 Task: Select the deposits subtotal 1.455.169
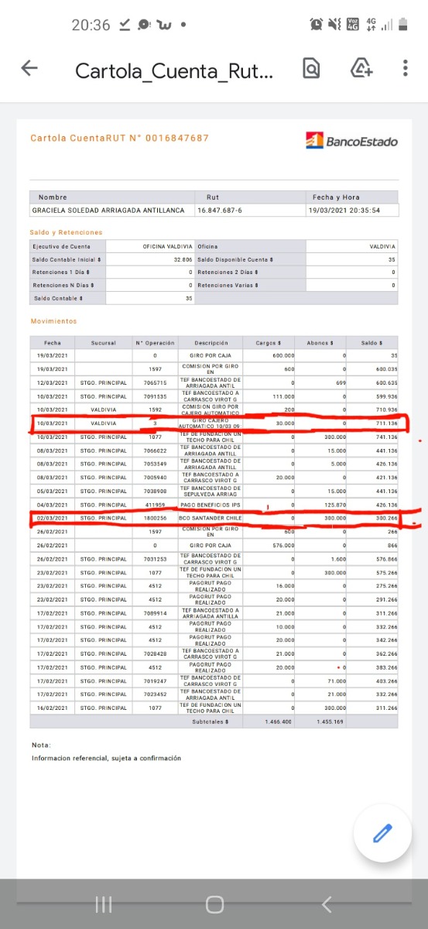330,722
